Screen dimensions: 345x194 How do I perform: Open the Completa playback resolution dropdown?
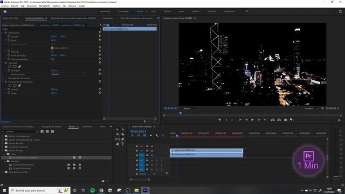point(311,108)
